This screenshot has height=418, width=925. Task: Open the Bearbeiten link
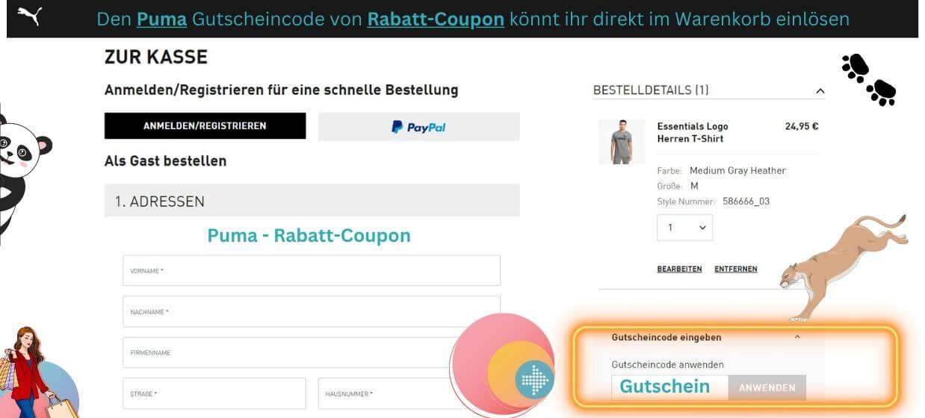pos(679,269)
